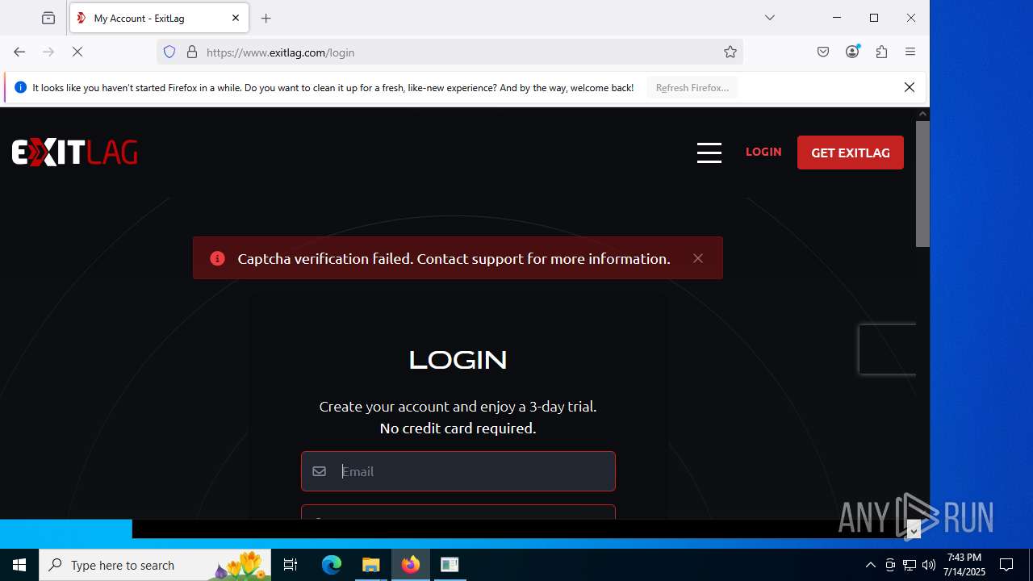The image size is (1033, 581).
Task: Open a new browser tab
Action: tap(266, 18)
